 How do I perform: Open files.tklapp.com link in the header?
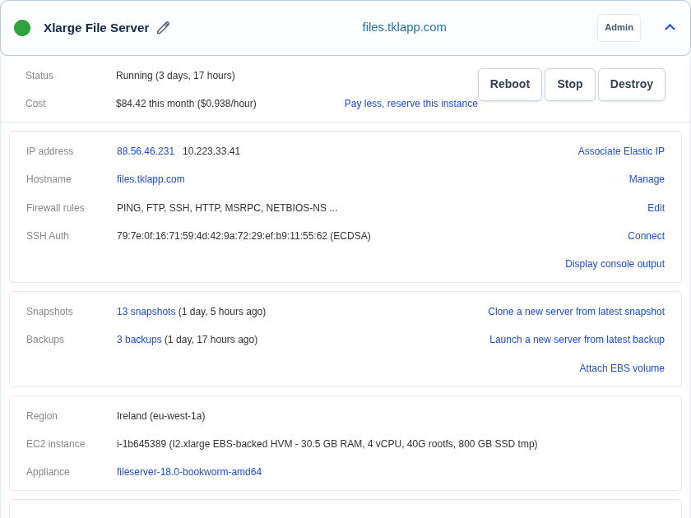404,27
